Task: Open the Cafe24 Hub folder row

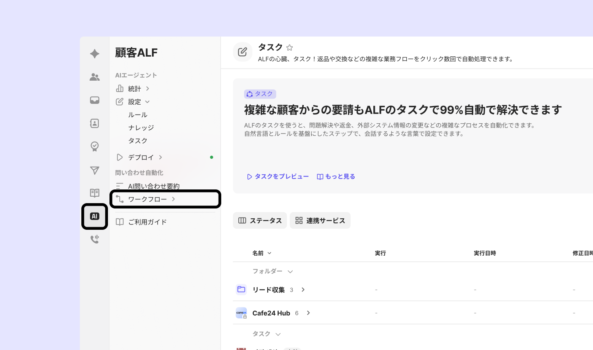Action: point(271,313)
